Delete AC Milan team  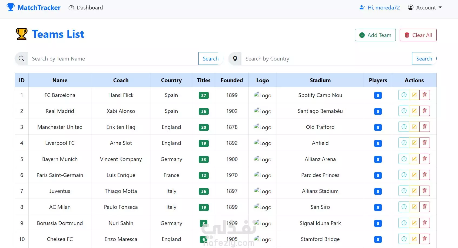click(425, 207)
